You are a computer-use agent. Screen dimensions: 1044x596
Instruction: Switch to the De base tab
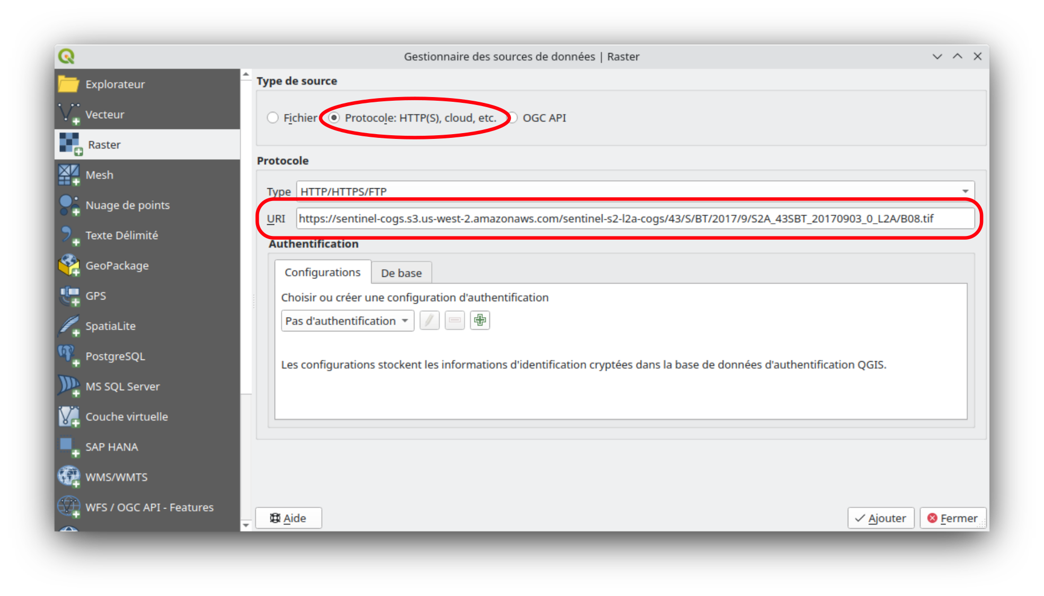[401, 273]
